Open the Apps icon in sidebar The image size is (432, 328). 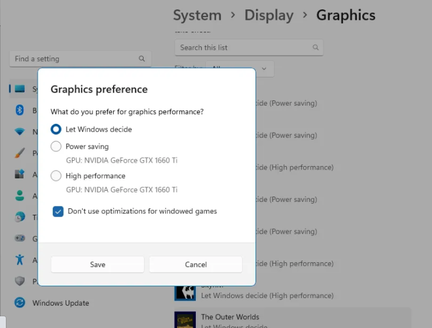coord(19,174)
